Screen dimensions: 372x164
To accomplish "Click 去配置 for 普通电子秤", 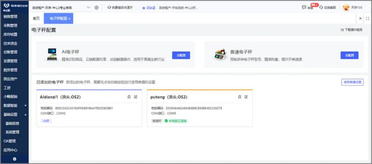I will [350, 55].
